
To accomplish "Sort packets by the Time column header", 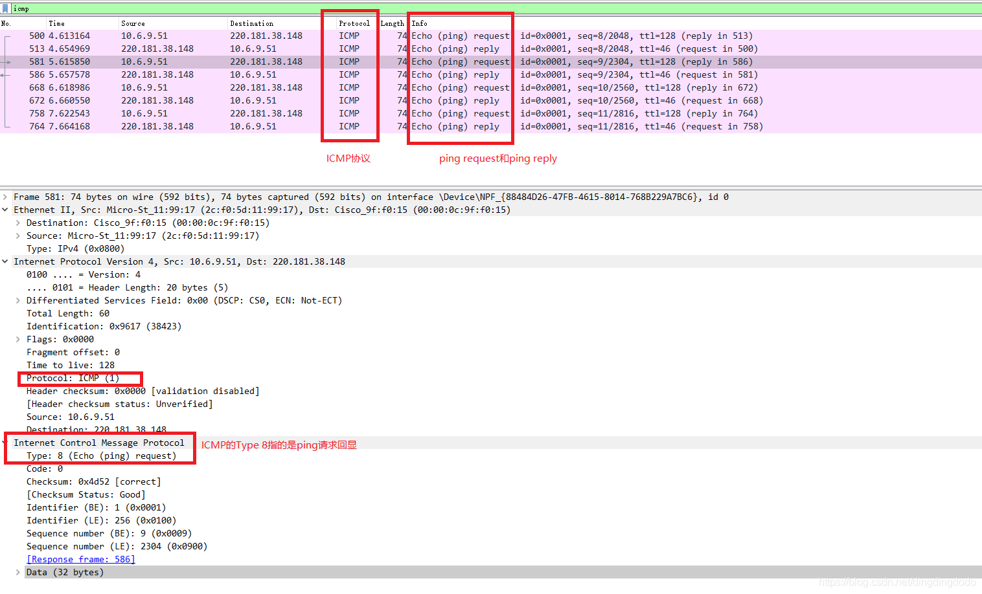I will coord(57,23).
